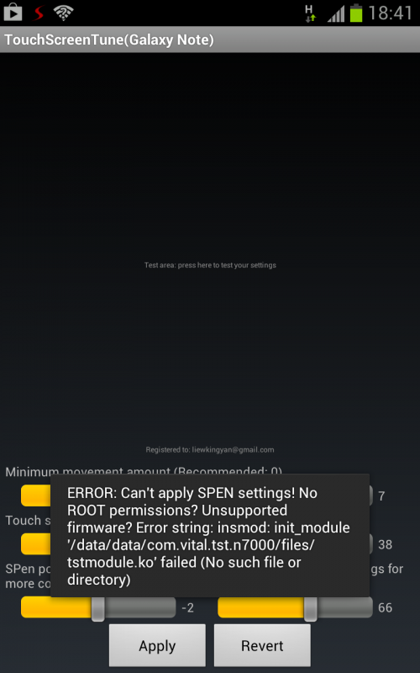Image resolution: width=420 pixels, height=673 pixels.
Task: Tap the Wi-Fi status icon
Action: click(64, 13)
